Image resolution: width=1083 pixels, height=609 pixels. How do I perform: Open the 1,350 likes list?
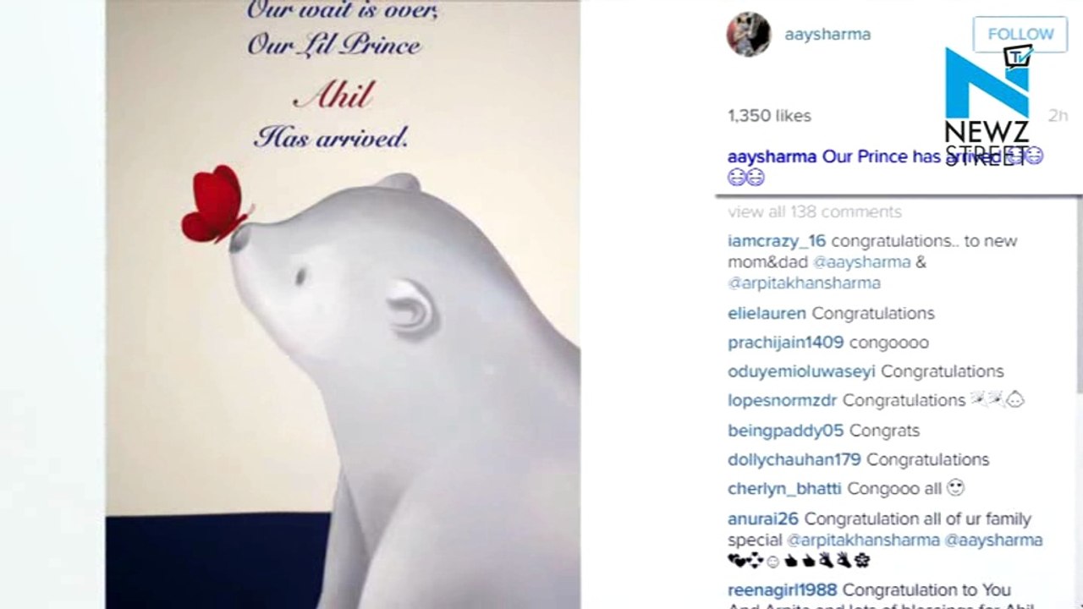pyautogui.click(x=769, y=116)
